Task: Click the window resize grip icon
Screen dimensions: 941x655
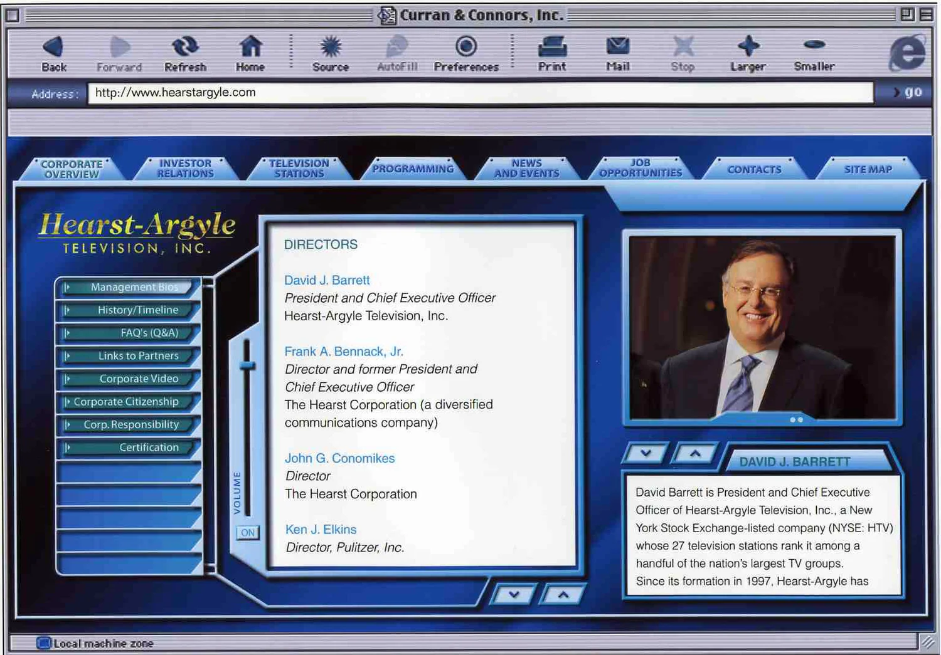Action: [x=927, y=642]
